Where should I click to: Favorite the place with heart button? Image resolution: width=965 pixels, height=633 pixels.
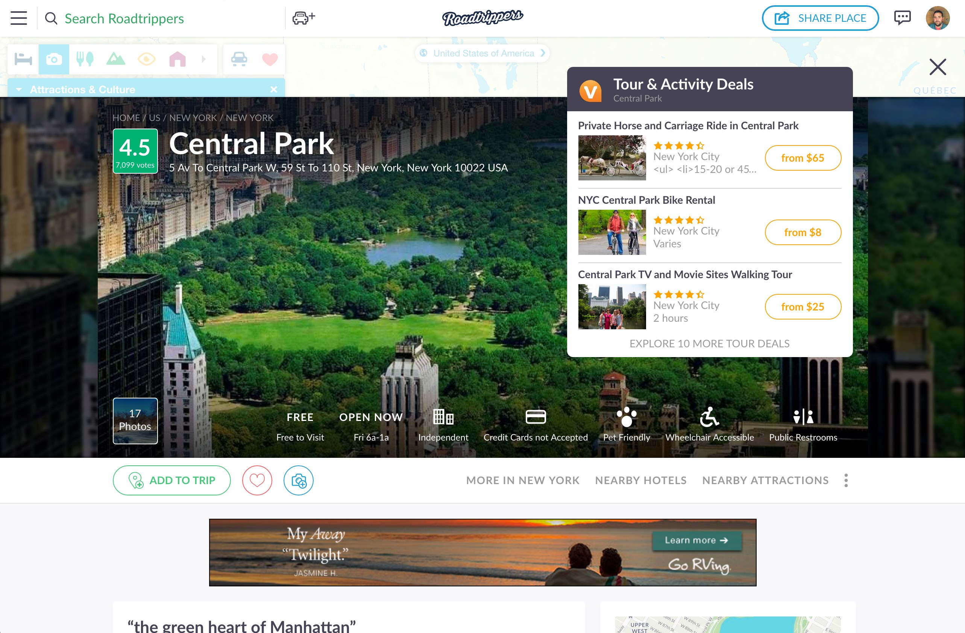pyautogui.click(x=257, y=480)
